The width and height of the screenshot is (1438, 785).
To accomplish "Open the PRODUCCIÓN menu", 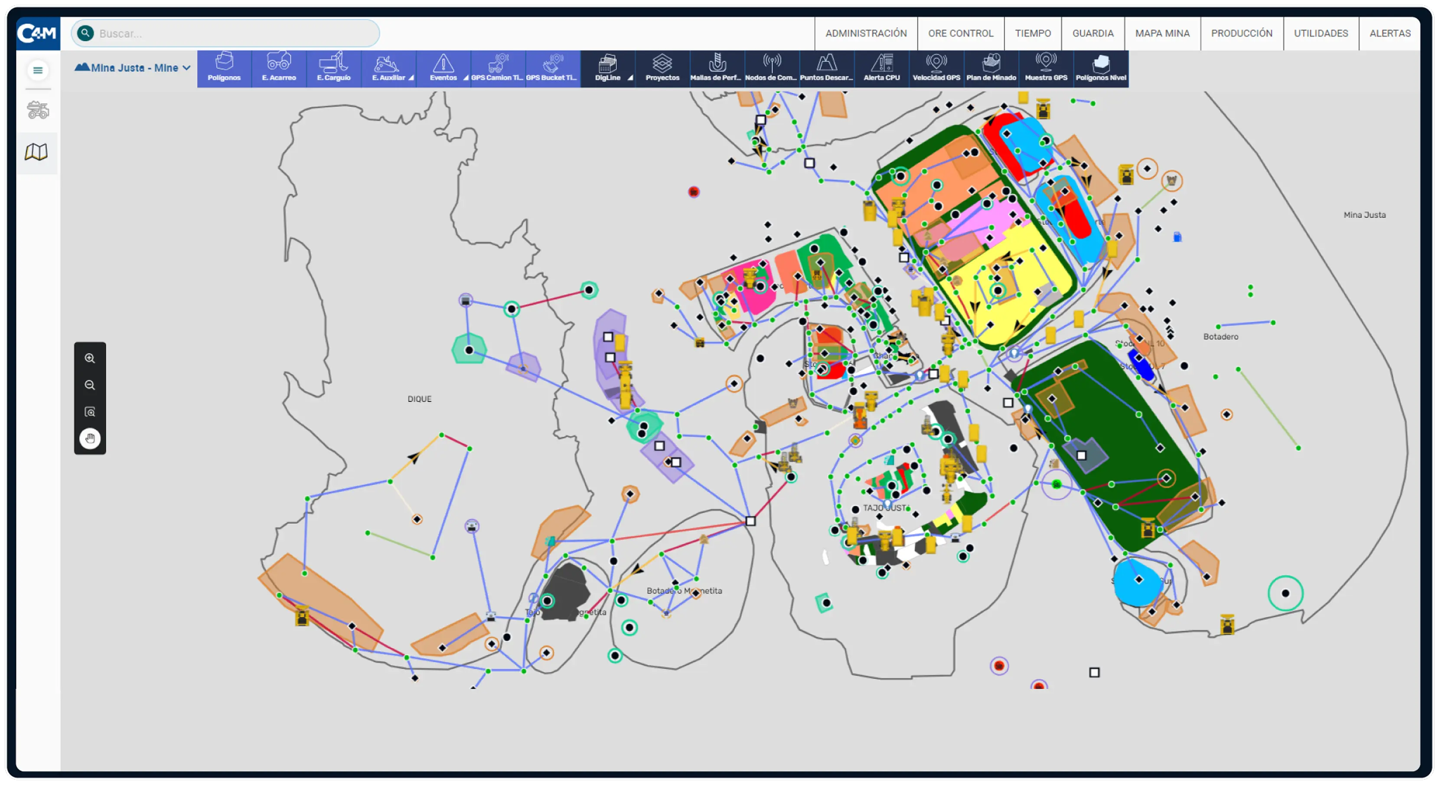I will tap(1242, 33).
